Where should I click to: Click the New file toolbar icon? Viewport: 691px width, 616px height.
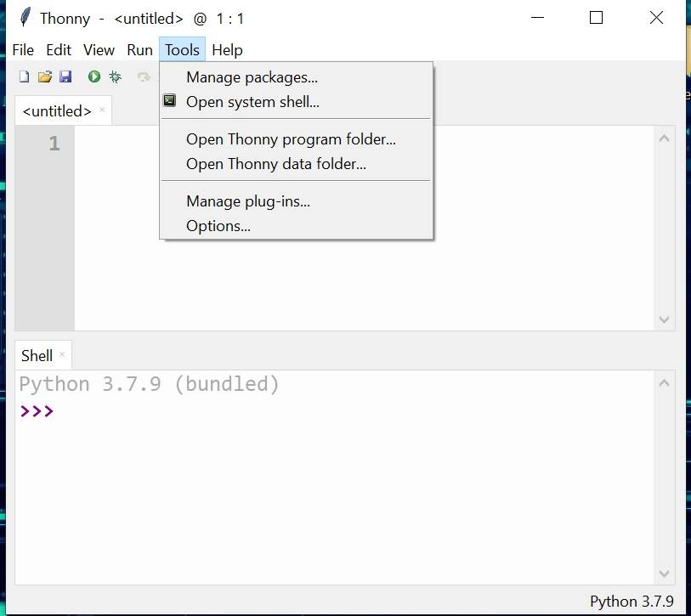25,76
